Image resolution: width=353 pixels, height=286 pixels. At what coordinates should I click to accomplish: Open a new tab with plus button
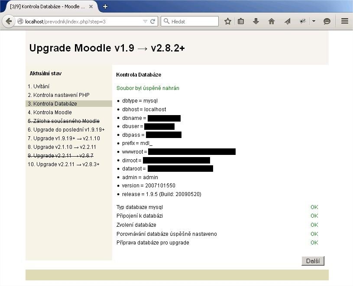(105, 6)
